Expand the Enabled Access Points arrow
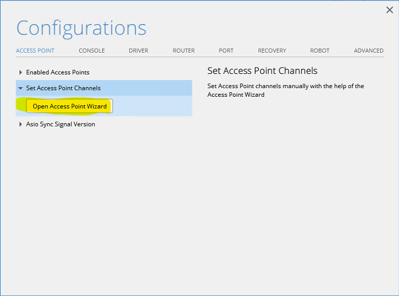The height and width of the screenshot is (296, 399). tap(21, 73)
